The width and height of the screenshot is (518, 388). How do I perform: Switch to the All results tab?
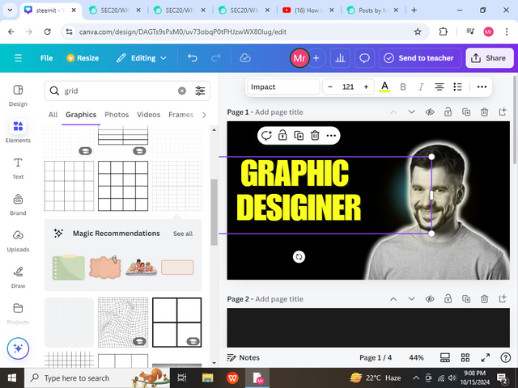point(53,115)
